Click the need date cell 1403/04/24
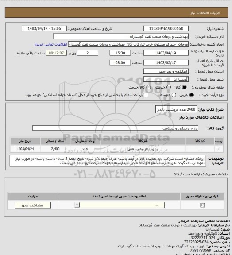The image size is (232, 255). click(x=25, y=149)
